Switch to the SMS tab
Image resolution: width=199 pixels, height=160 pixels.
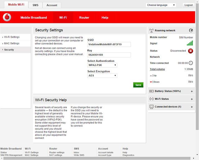[35, 5]
